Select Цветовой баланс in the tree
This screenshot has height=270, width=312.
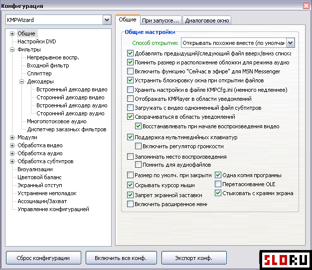click(39, 177)
